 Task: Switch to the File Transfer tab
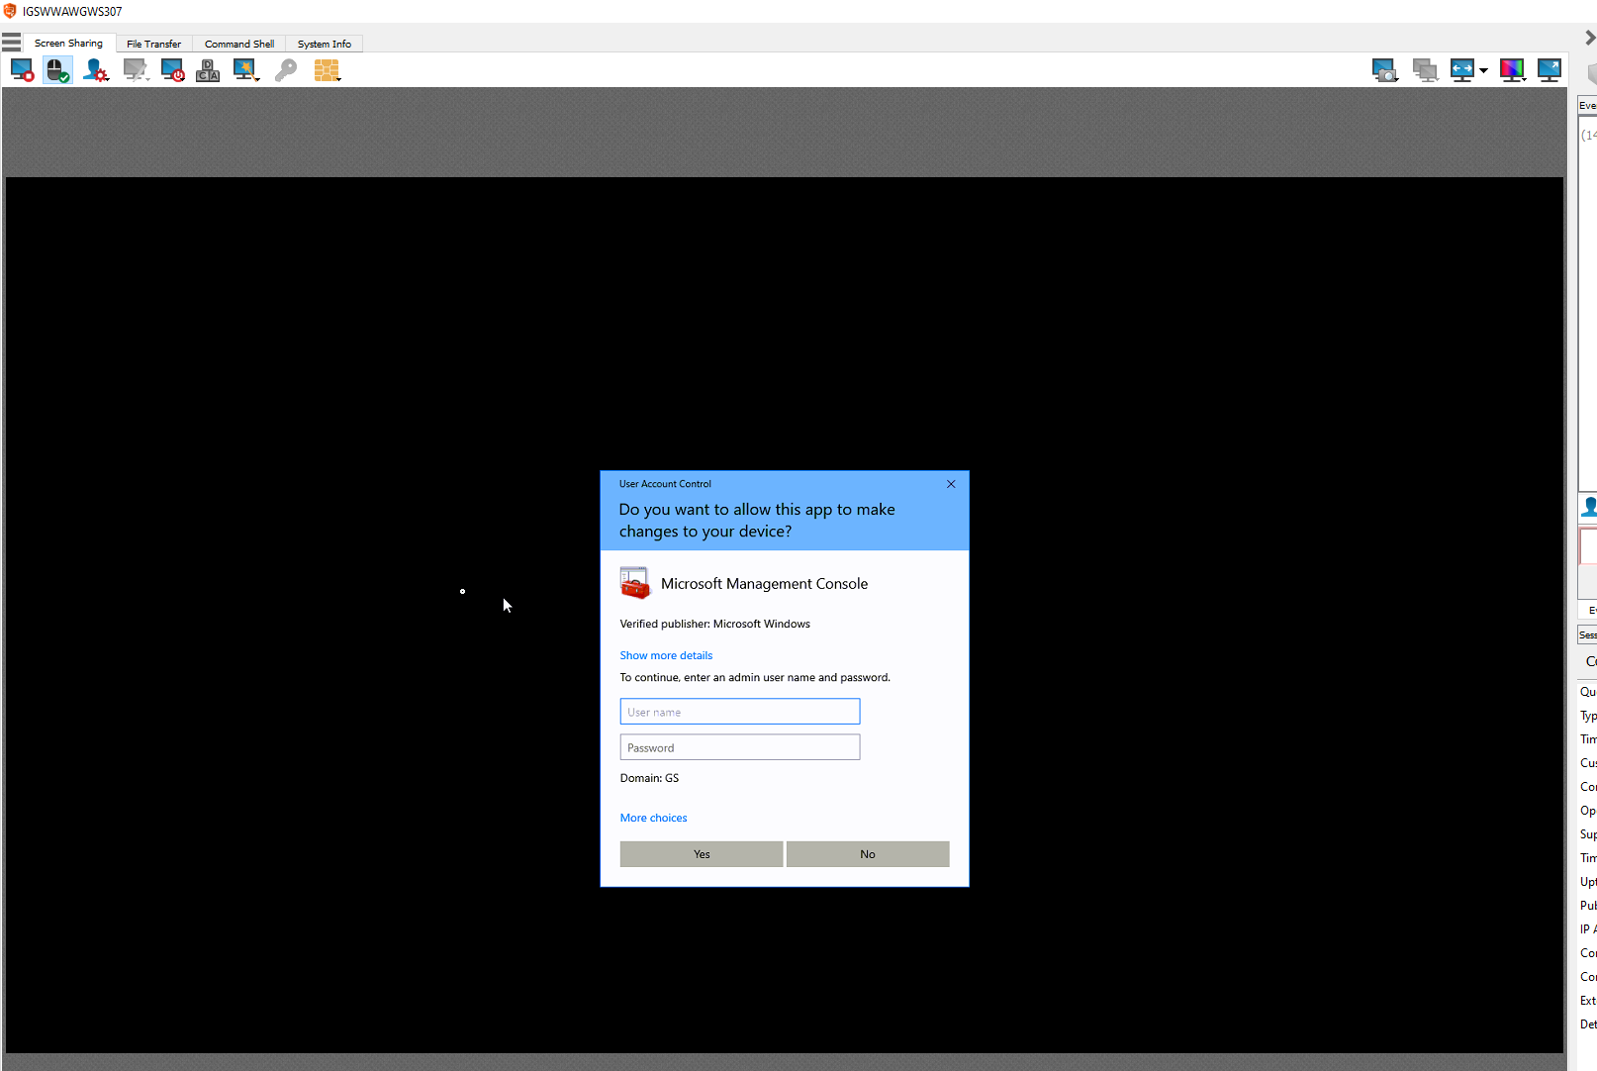(153, 44)
